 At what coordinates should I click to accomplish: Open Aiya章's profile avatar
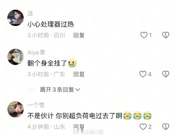(16, 57)
